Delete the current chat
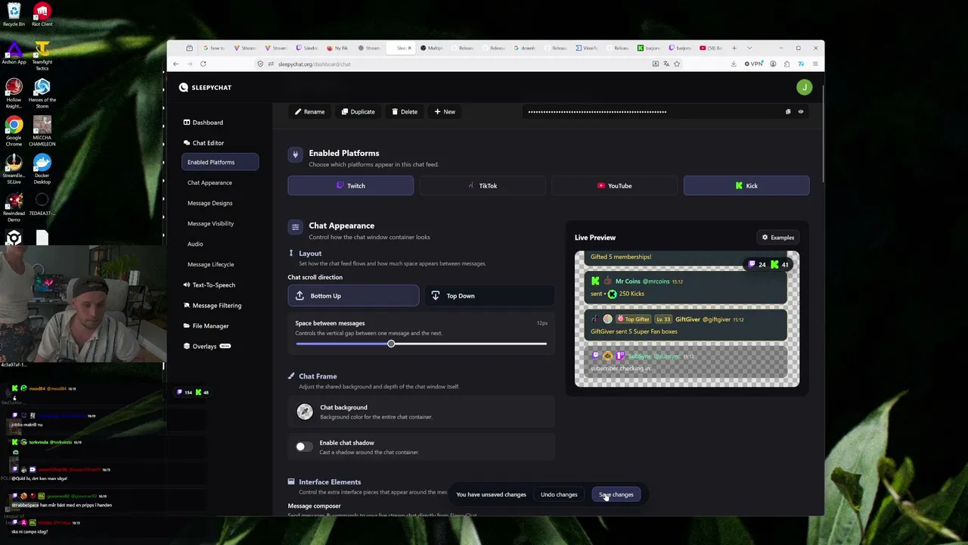Viewport: 968px width, 545px height. 405,111
